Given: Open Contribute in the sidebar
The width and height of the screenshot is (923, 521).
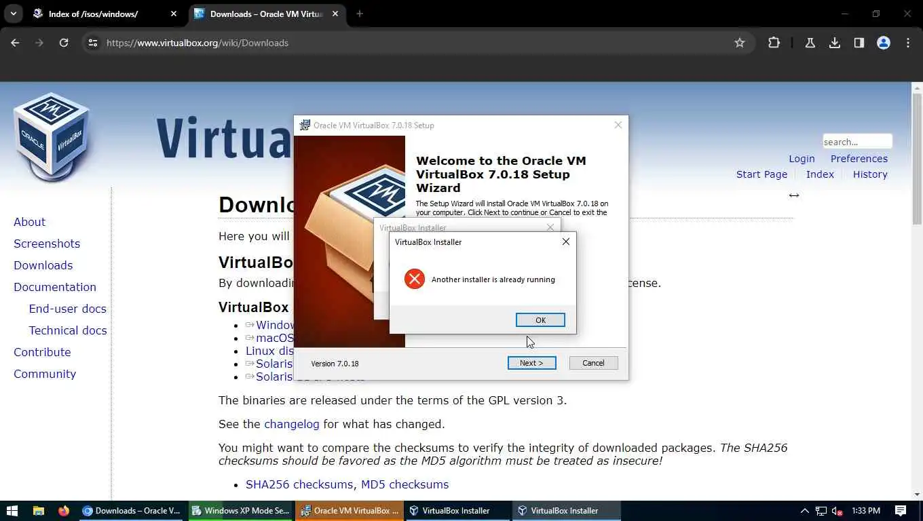Looking at the screenshot, I should click(42, 352).
